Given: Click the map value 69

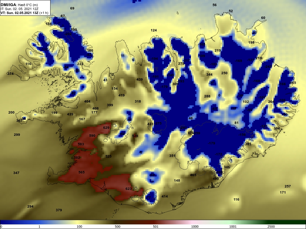Looking at the screenshot, I should pos(72,8).
